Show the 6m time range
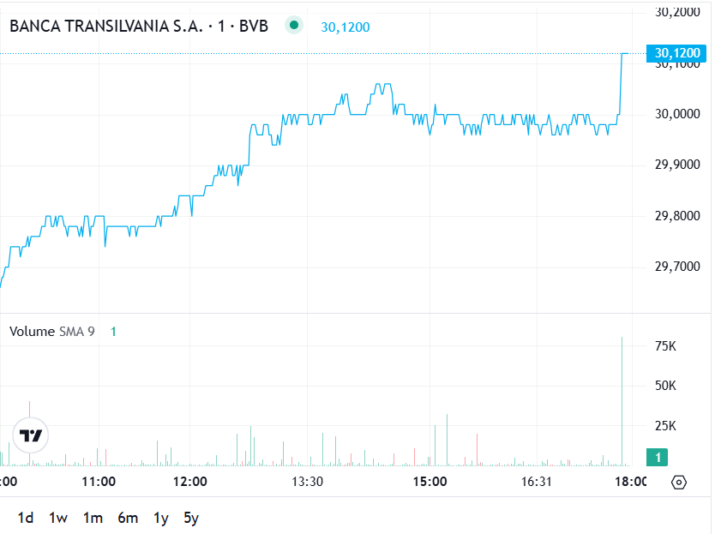 pyautogui.click(x=128, y=518)
